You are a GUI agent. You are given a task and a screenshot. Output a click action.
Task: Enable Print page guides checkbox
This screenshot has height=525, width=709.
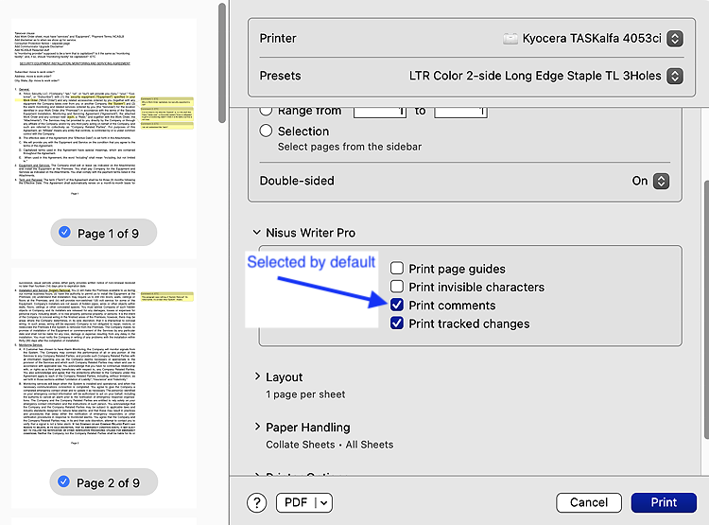point(396,269)
